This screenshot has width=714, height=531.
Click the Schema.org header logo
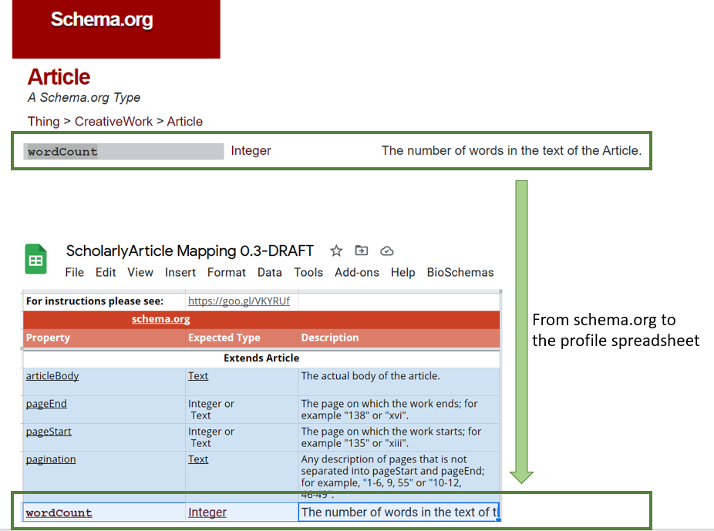(101, 21)
